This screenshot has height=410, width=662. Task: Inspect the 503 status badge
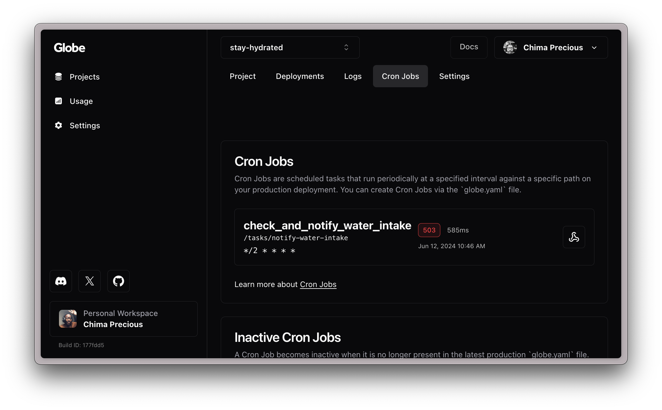click(x=429, y=230)
